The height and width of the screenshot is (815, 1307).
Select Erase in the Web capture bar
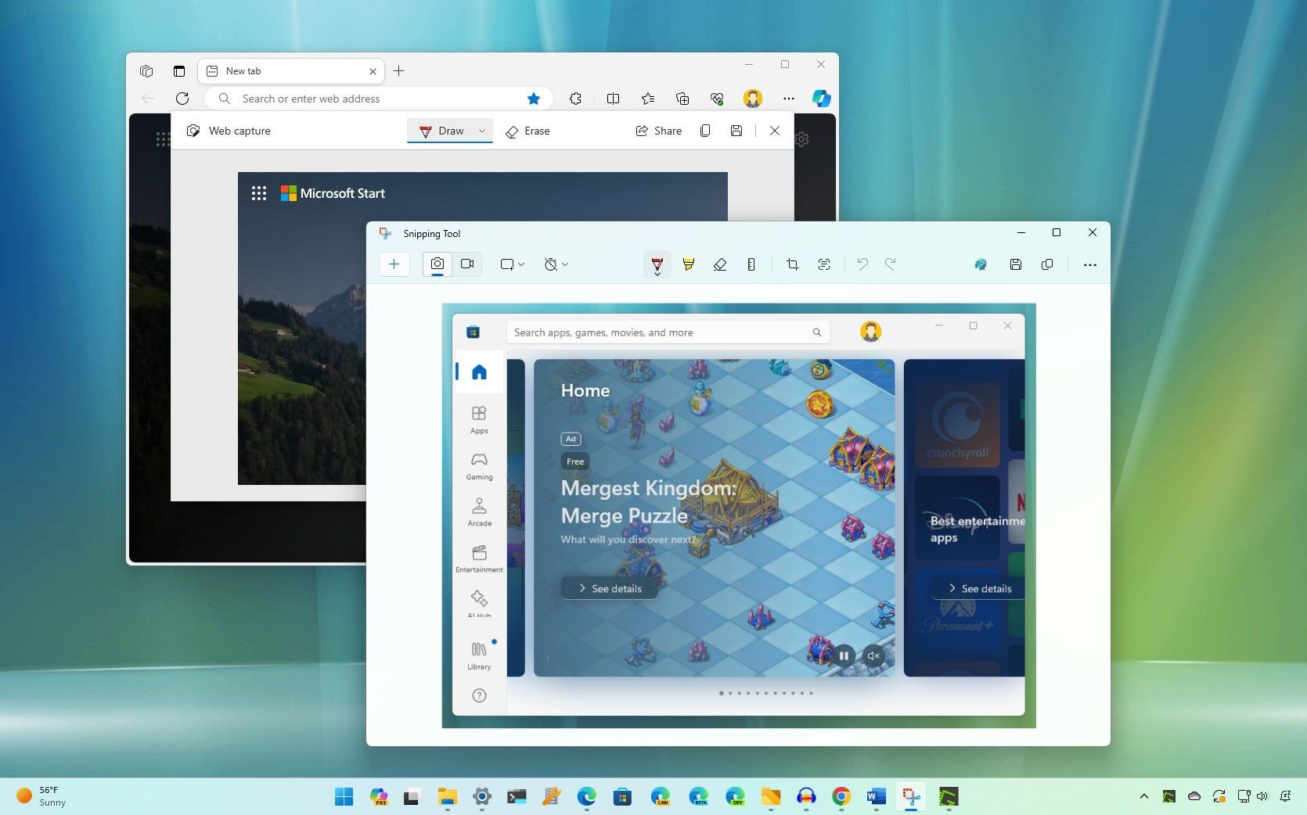click(527, 131)
